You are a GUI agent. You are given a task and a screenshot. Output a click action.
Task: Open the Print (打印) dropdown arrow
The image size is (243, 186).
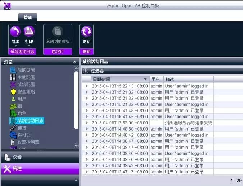29,46
